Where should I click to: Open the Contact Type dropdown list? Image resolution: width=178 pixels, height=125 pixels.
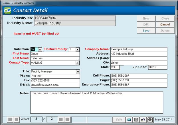78,63
